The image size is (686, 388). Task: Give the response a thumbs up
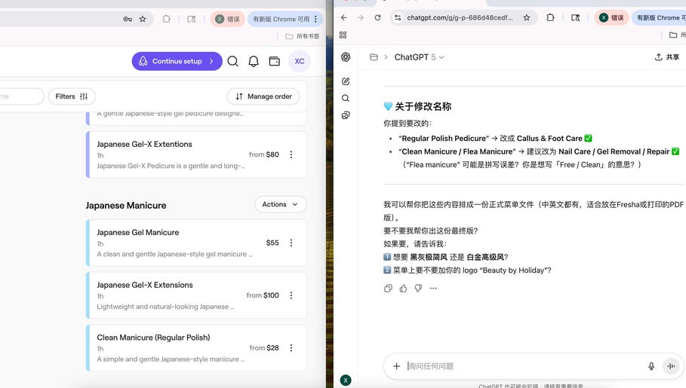pyautogui.click(x=403, y=288)
